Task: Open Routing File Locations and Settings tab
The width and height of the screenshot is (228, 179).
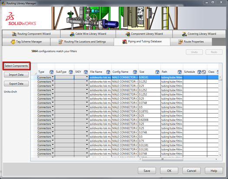Action: tap(82, 42)
